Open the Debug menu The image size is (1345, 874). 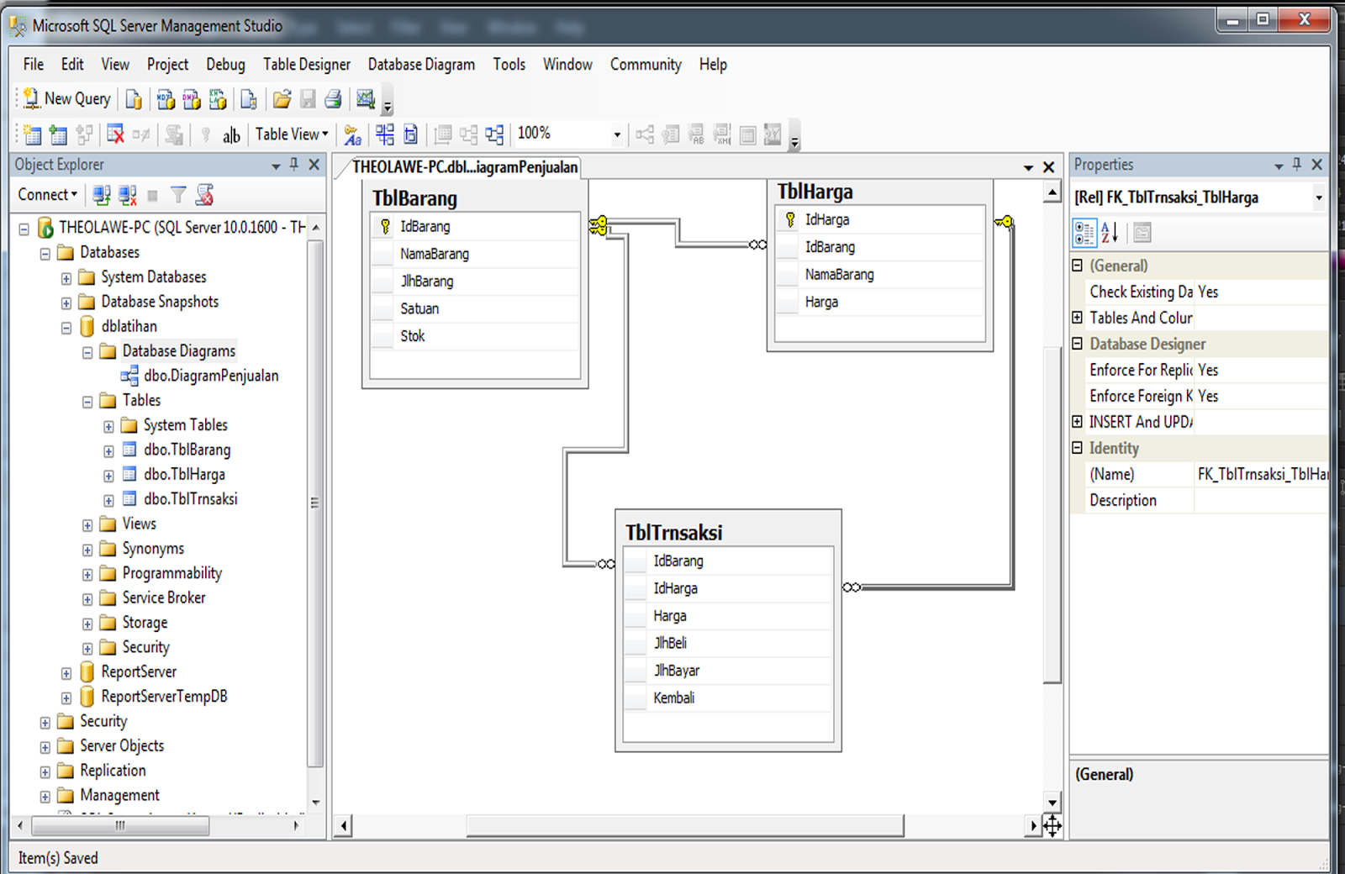tap(225, 65)
